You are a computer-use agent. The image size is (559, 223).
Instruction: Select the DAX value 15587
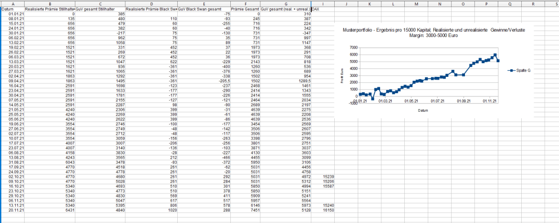[x=328, y=185]
